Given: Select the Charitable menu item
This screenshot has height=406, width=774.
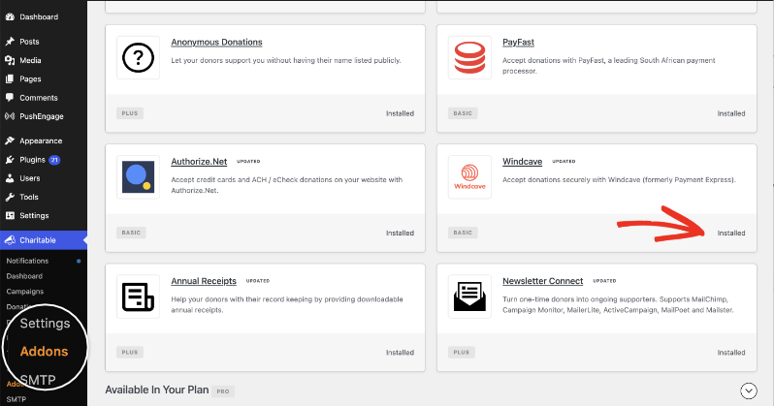Looking at the screenshot, I should 38,240.
